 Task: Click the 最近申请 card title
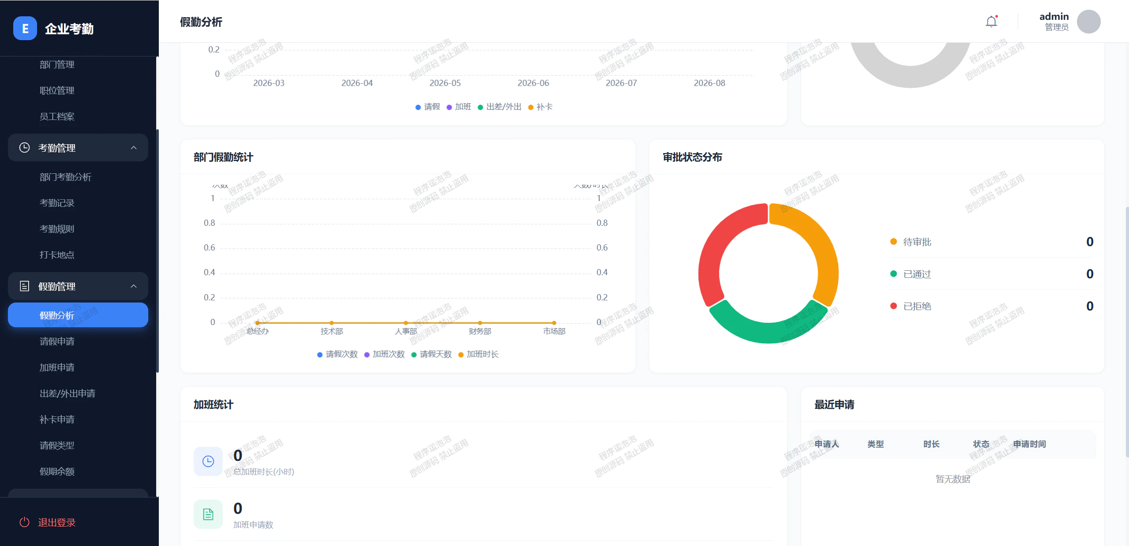pyautogui.click(x=834, y=404)
